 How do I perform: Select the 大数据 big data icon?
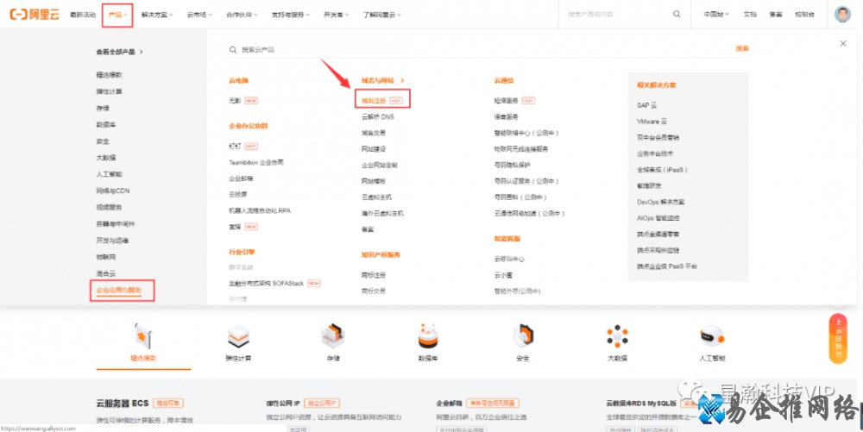(x=617, y=336)
